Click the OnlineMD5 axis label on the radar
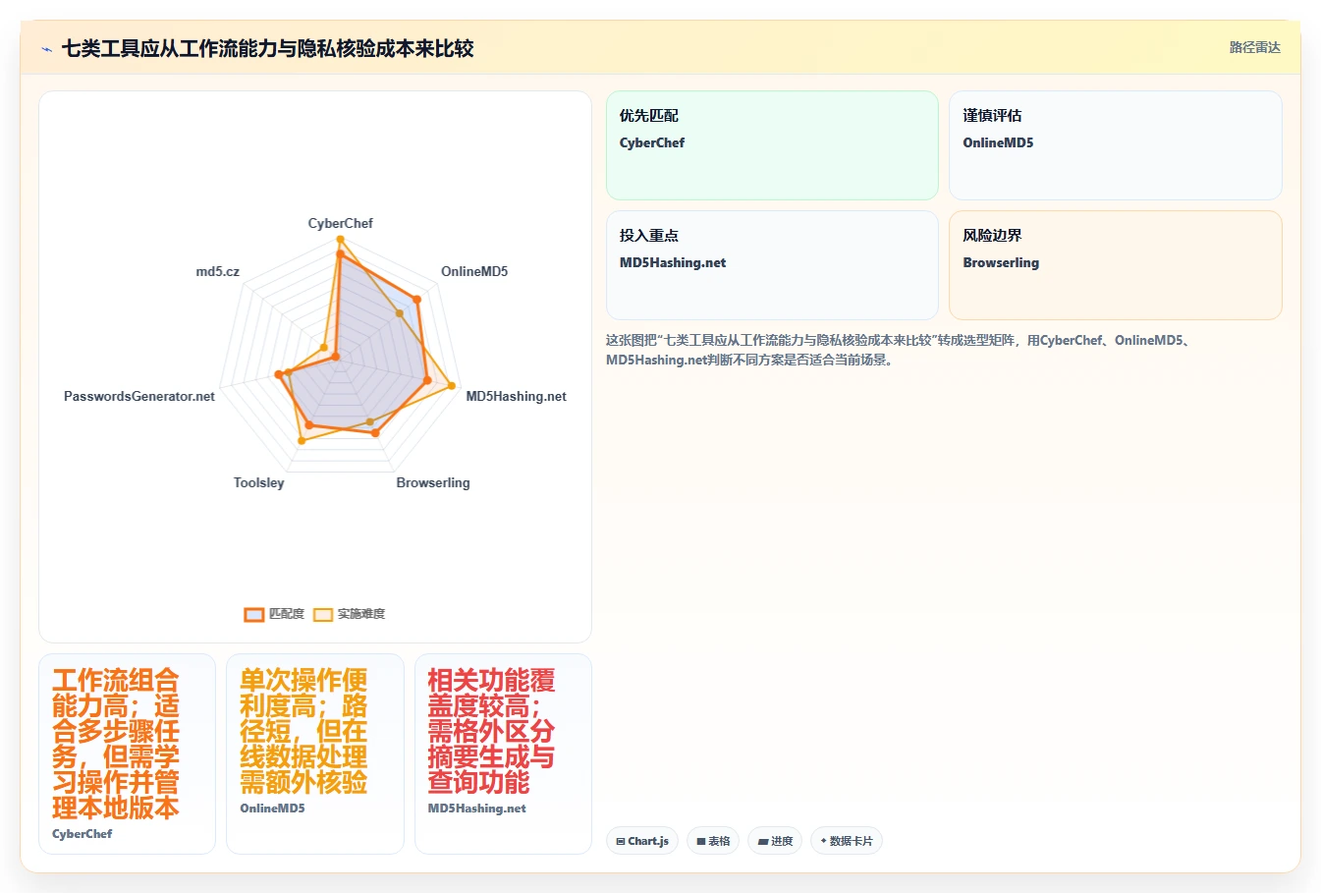This screenshot has height=893, width=1321. 474,271
